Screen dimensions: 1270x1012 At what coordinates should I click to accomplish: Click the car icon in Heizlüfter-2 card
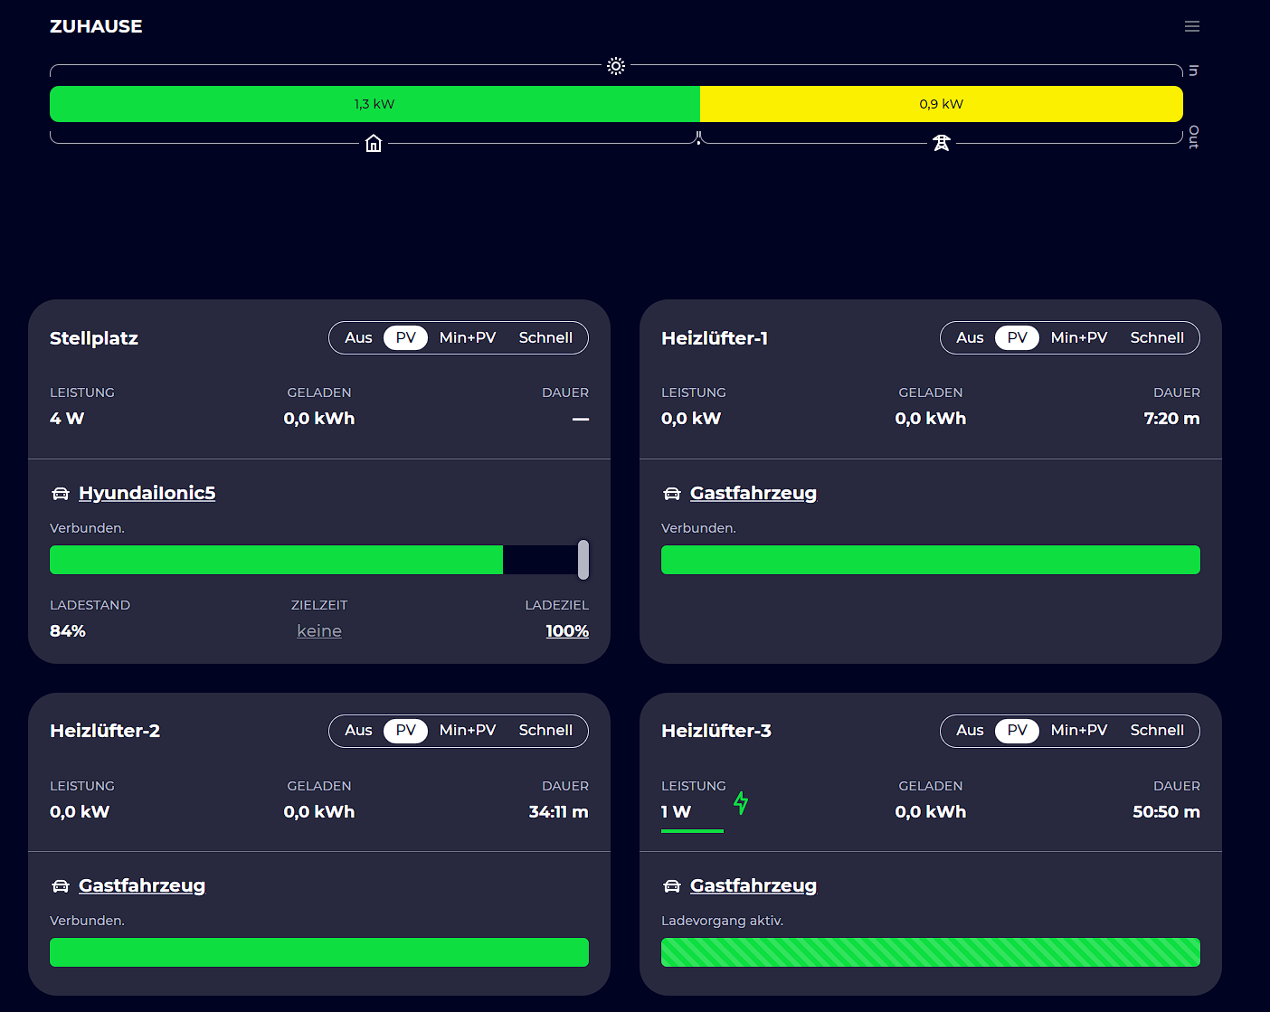pyautogui.click(x=61, y=886)
